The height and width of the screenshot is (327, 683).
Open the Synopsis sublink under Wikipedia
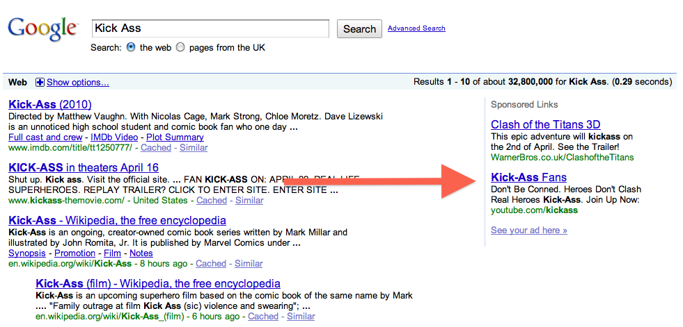click(27, 253)
